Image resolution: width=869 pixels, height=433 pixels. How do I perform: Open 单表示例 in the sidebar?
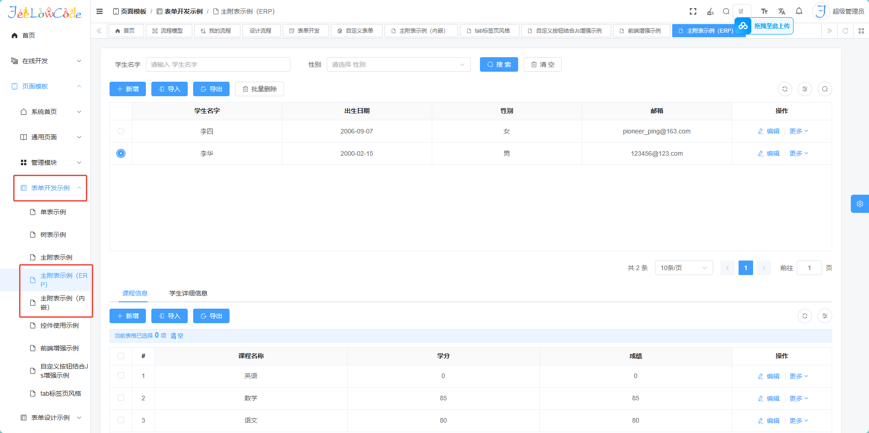(x=53, y=212)
